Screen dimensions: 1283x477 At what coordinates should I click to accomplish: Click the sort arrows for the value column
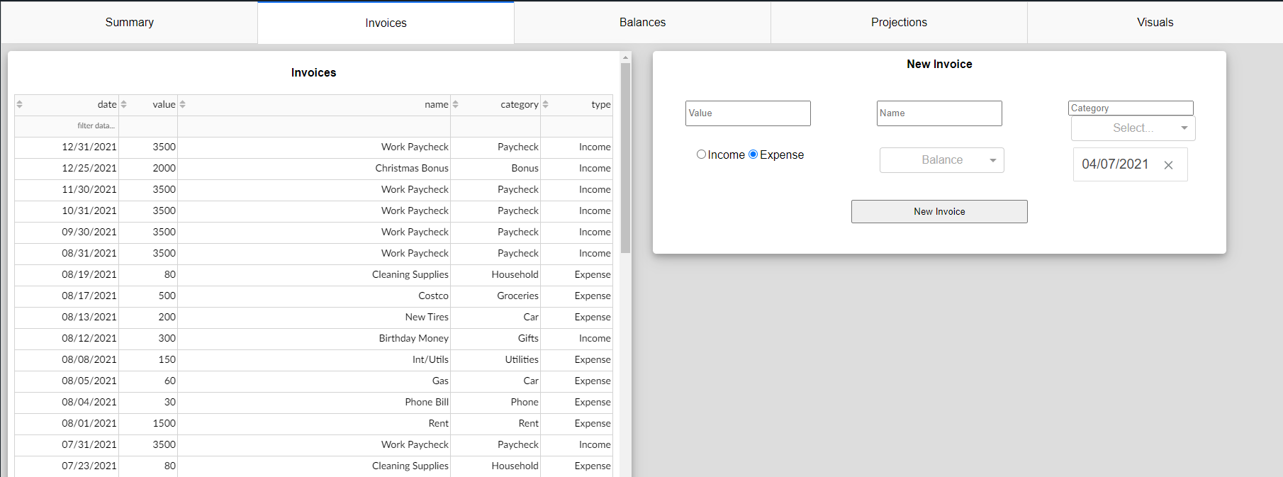coord(123,104)
